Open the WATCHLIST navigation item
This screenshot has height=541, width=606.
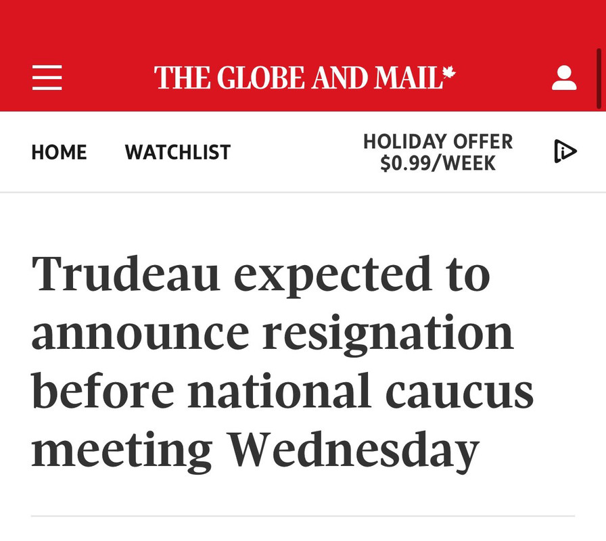click(x=178, y=152)
